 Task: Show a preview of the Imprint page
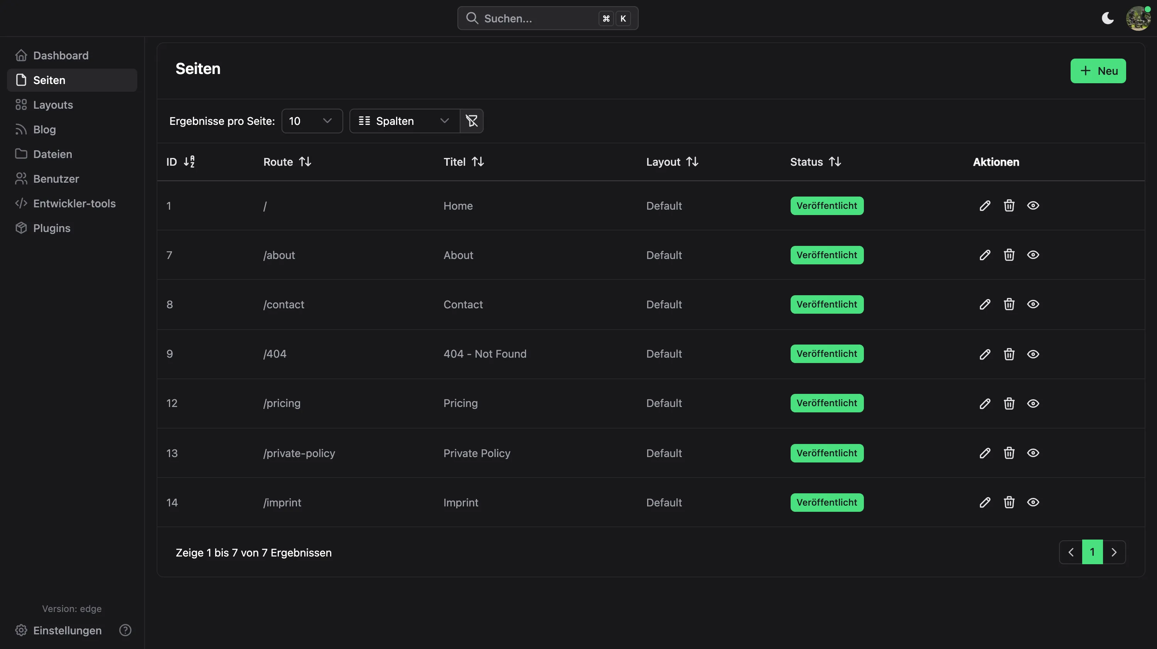(x=1033, y=502)
